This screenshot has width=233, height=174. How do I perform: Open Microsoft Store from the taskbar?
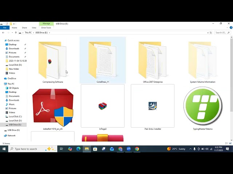coord(95,149)
